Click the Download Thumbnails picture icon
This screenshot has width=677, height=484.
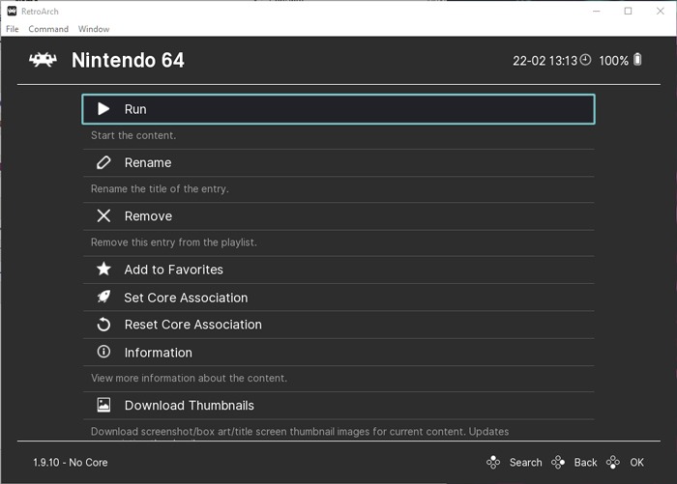(103, 405)
